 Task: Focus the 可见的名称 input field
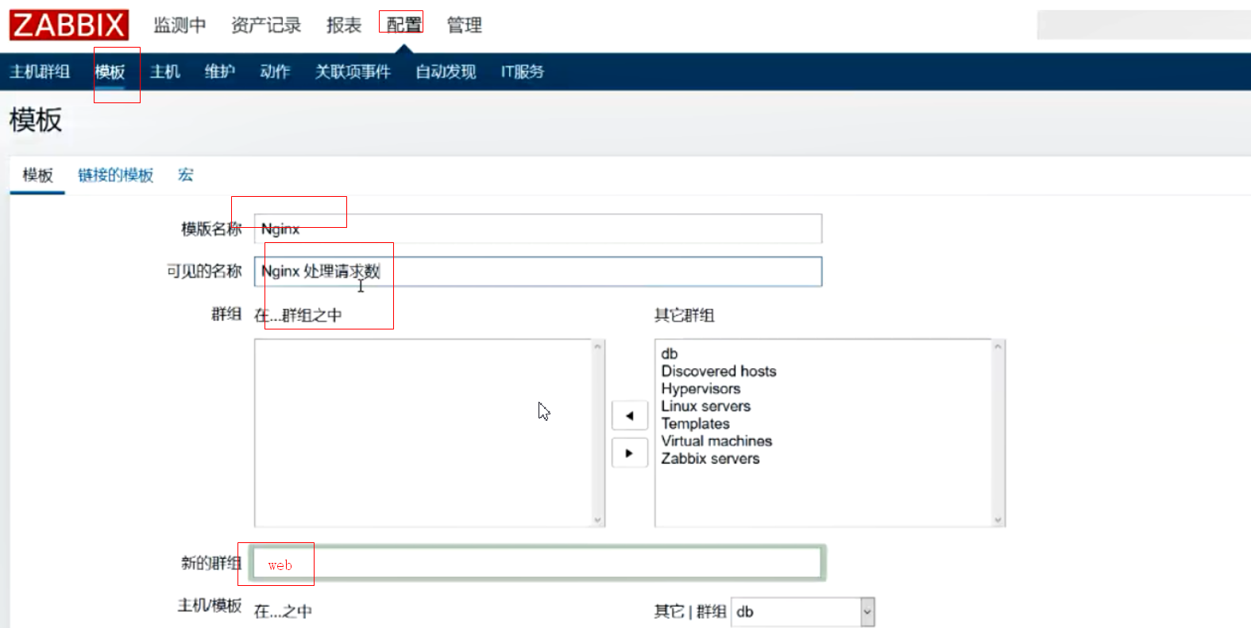pyautogui.click(x=538, y=272)
